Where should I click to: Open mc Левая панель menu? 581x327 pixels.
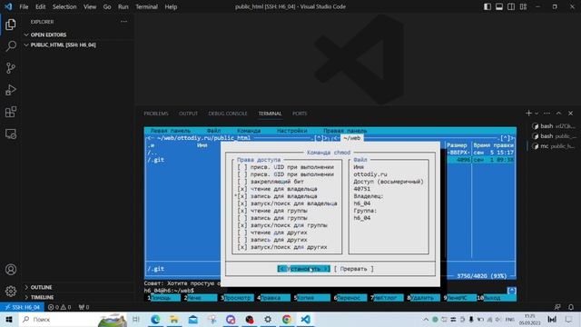coord(171,131)
